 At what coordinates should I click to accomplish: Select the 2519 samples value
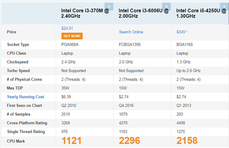65,114
